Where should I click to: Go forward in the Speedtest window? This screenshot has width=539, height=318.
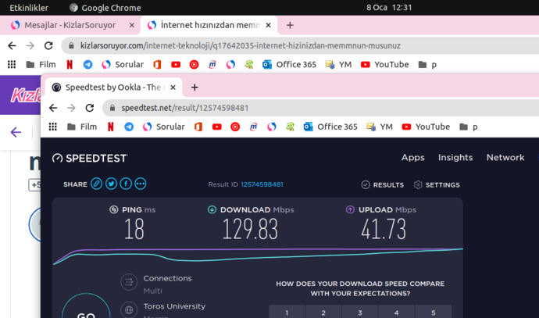pos(71,108)
